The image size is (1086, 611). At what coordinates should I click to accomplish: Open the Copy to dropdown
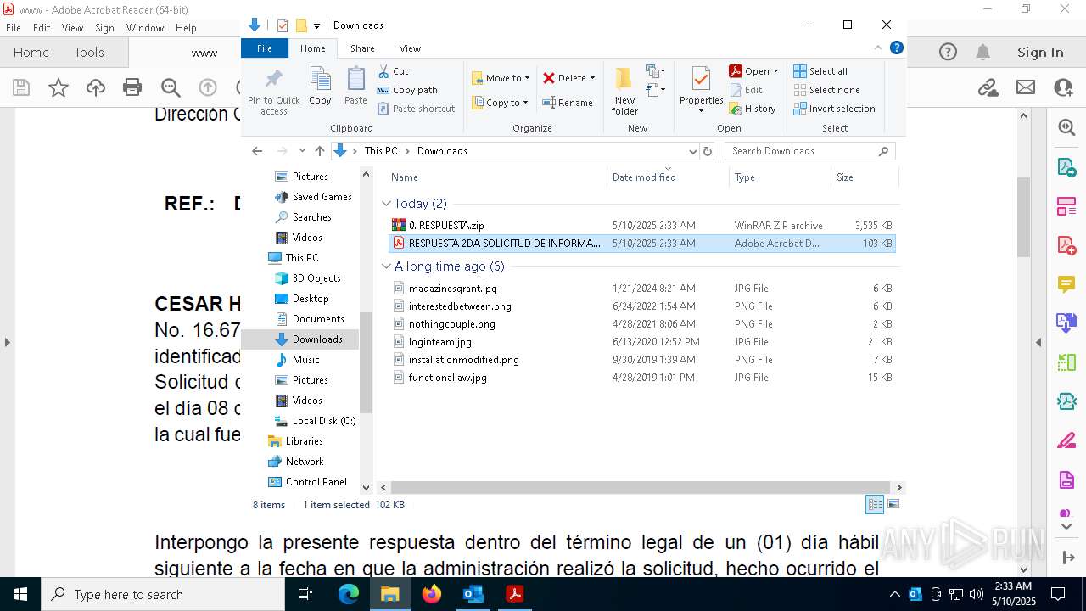pos(500,103)
